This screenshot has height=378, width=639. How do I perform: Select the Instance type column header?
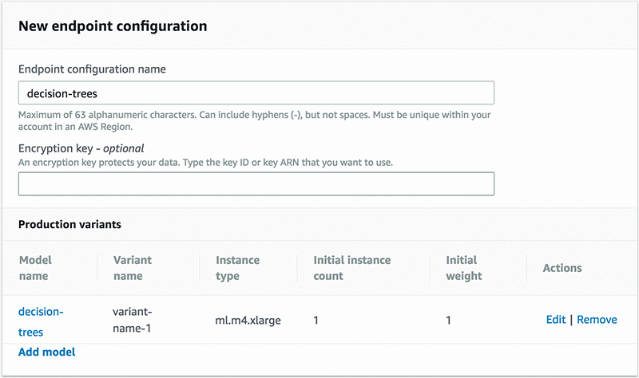click(237, 268)
